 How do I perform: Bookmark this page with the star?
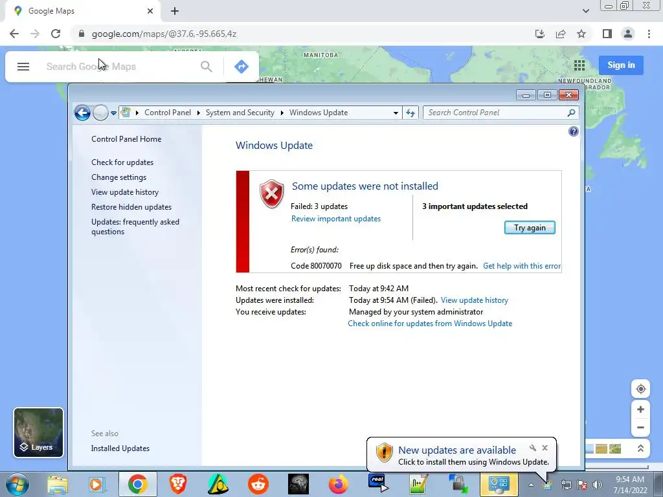(581, 34)
